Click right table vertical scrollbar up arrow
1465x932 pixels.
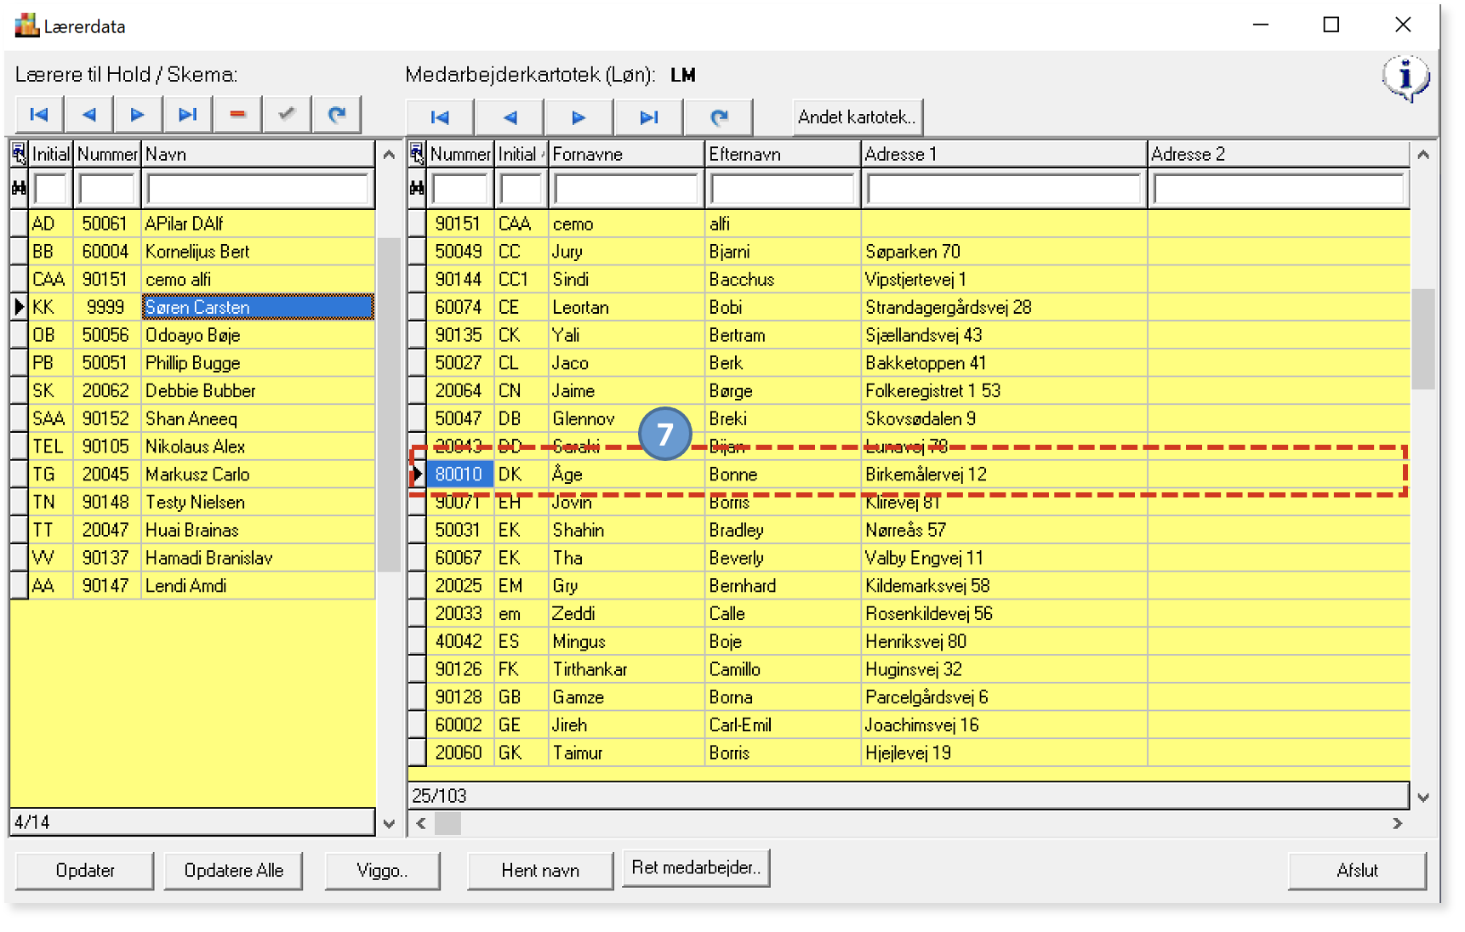[x=1423, y=155]
